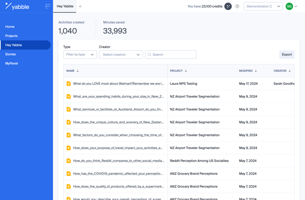This screenshot has width=305, height=200.
Task: Open the Reddit comparison activity row
Action: [119, 161]
